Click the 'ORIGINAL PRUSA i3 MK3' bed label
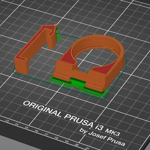The image size is (150, 150). tap(72, 118)
